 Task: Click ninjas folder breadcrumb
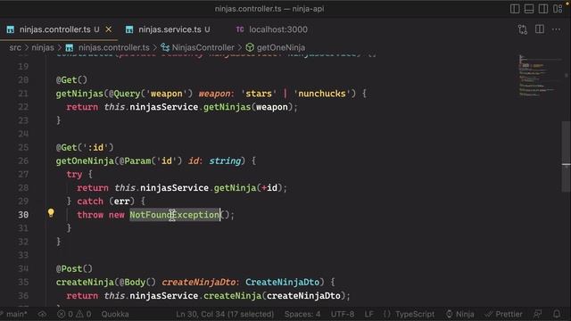click(x=43, y=47)
